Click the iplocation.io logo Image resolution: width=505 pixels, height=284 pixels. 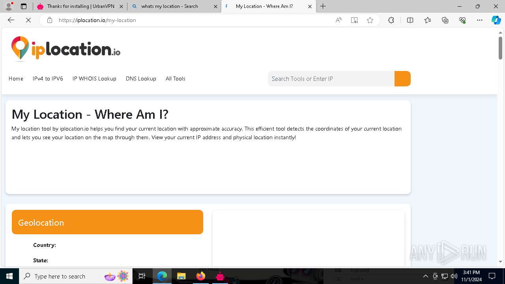[66, 49]
